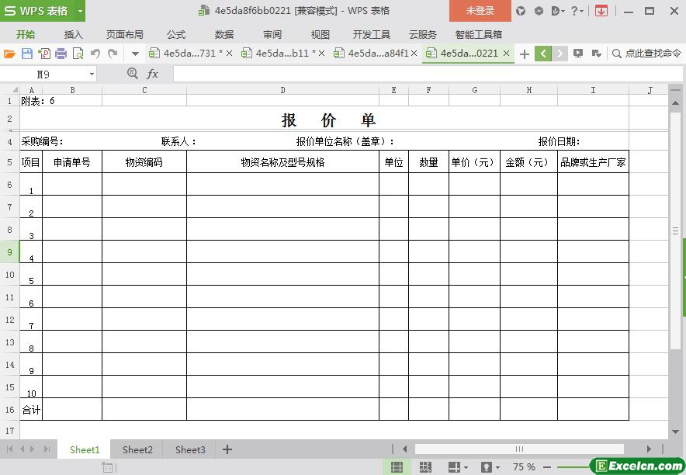Screen dimensions: 686x475
Task: Click the Print Preview icon
Action: pos(78,54)
